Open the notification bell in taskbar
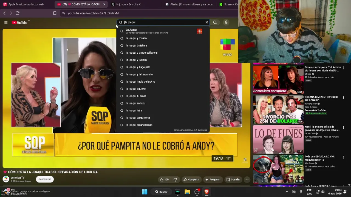 (x=345, y=192)
